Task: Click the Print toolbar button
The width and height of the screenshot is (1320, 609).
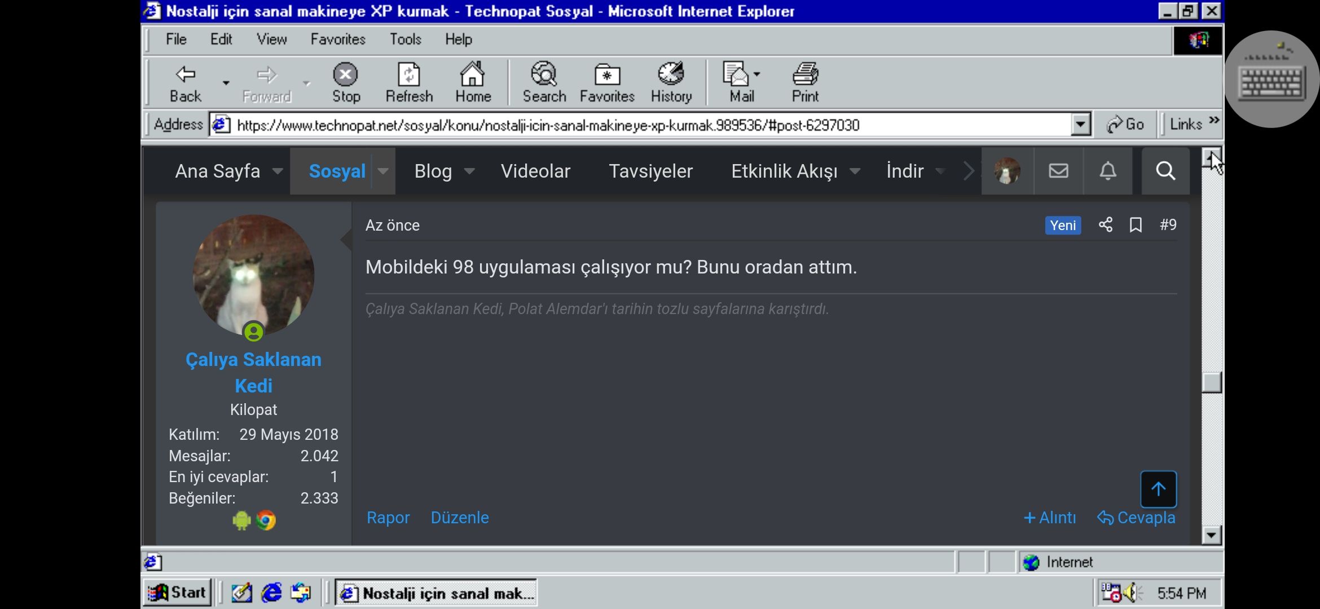Action: click(x=805, y=83)
